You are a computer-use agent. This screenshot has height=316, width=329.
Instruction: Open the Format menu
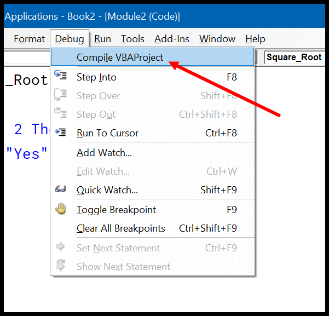point(29,39)
